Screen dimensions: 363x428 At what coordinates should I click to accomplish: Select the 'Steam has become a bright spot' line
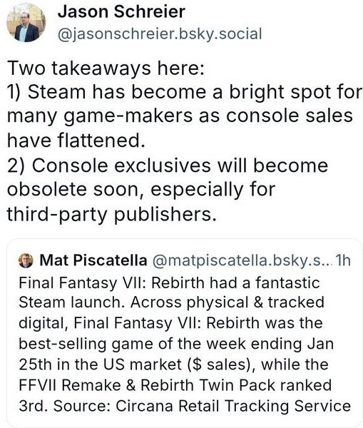(x=185, y=92)
